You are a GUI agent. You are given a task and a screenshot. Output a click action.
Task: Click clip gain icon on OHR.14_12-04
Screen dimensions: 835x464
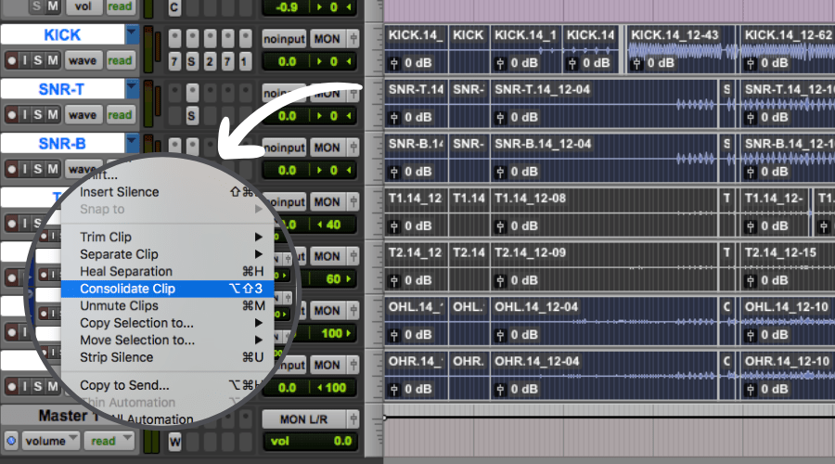pyautogui.click(x=499, y=390)
